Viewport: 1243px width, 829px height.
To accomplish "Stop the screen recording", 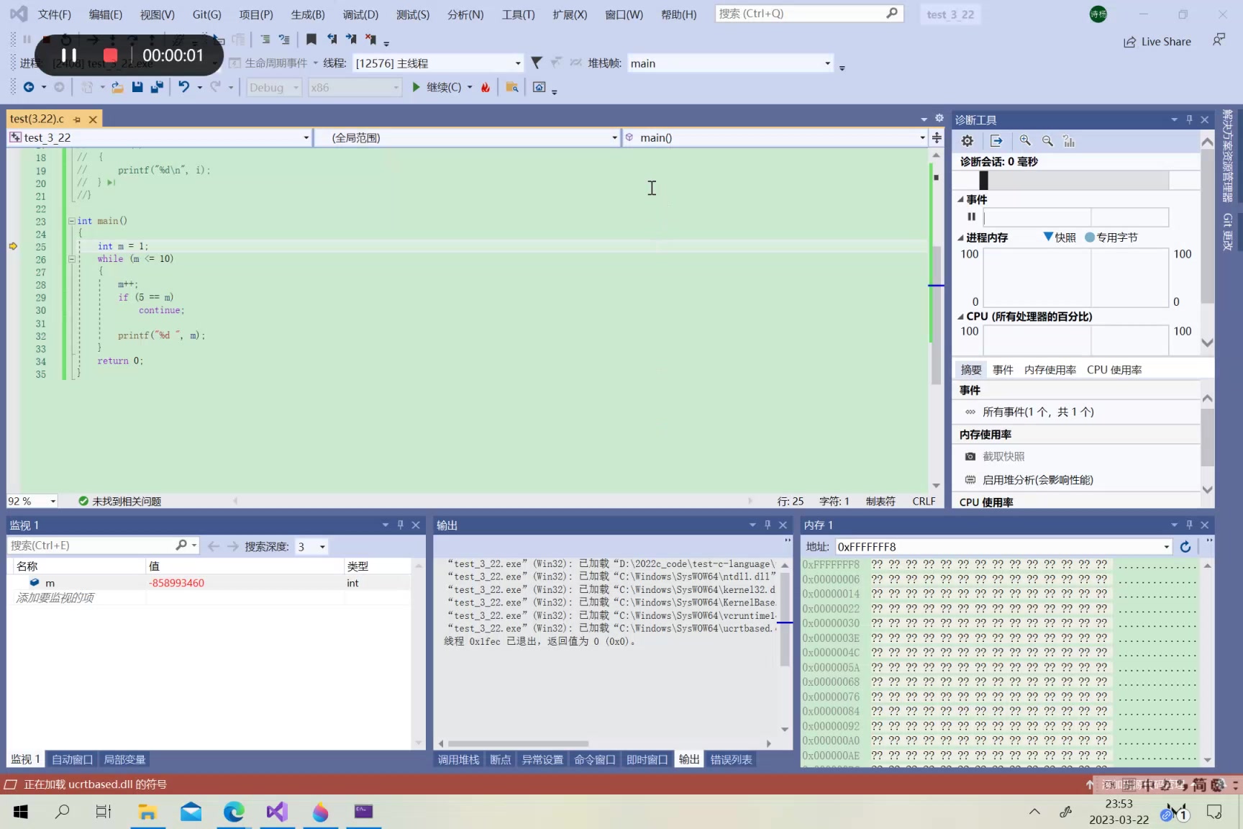I will [x=110, y=55].
